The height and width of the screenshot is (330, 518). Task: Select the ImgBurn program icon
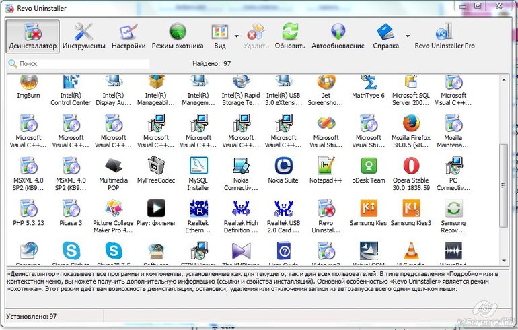click(x=29, y=87)
